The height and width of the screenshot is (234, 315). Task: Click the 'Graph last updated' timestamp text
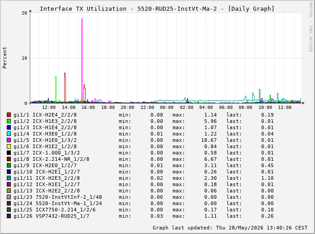pos(230,228)
